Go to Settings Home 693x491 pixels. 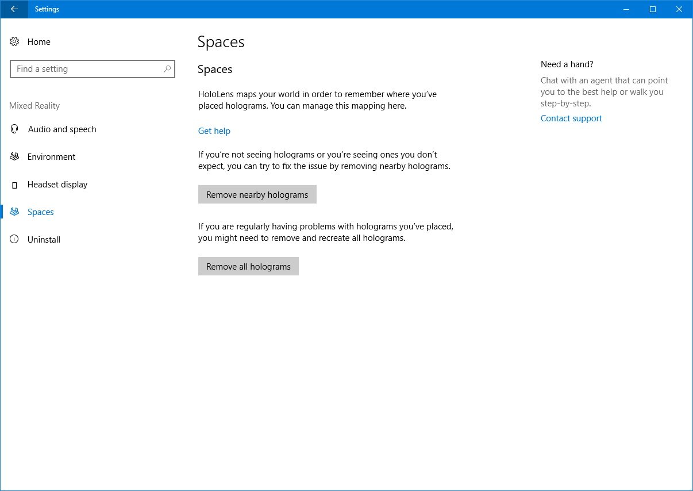coord(39,42)
